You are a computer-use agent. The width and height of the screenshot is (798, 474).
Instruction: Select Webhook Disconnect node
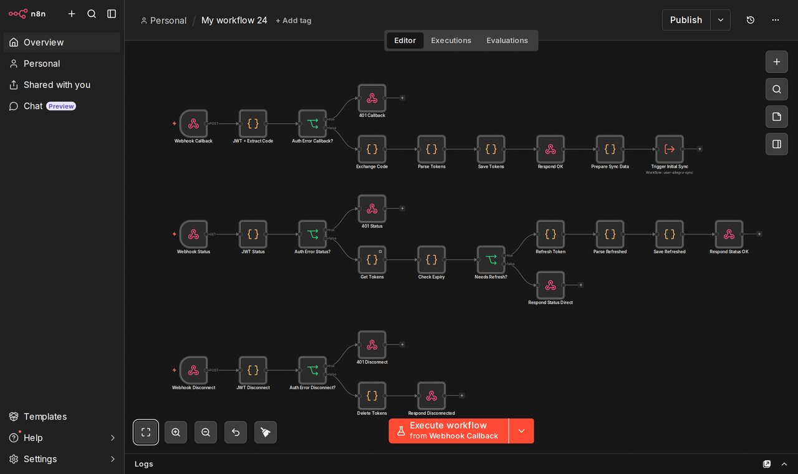click(x=193, y=370)
